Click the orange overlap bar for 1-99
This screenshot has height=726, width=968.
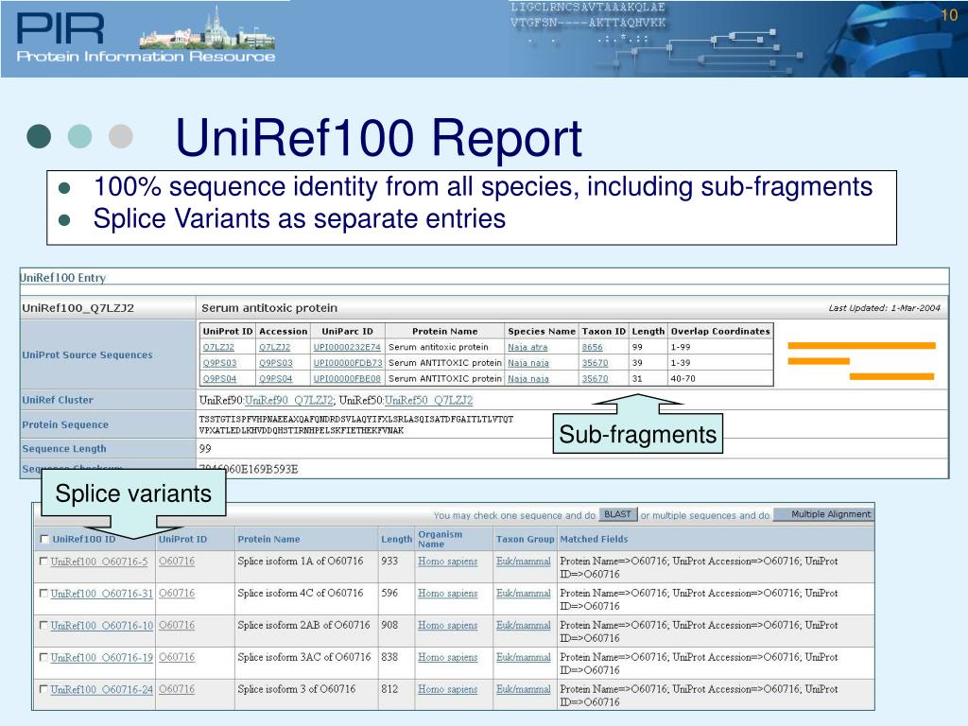pos(862,346)
